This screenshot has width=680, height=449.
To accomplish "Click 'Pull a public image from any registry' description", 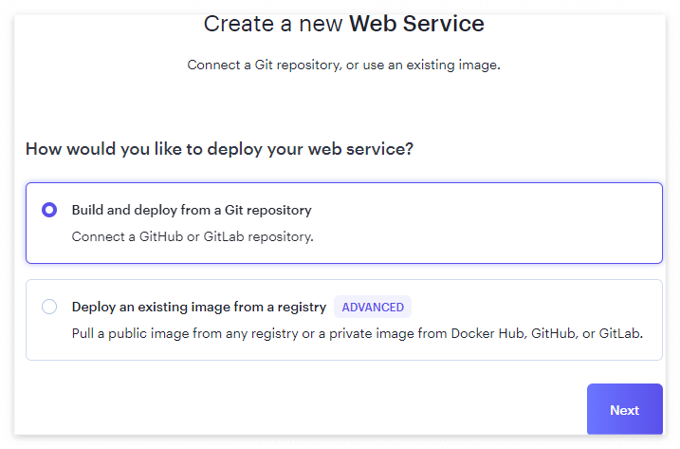I will (358, 333).
